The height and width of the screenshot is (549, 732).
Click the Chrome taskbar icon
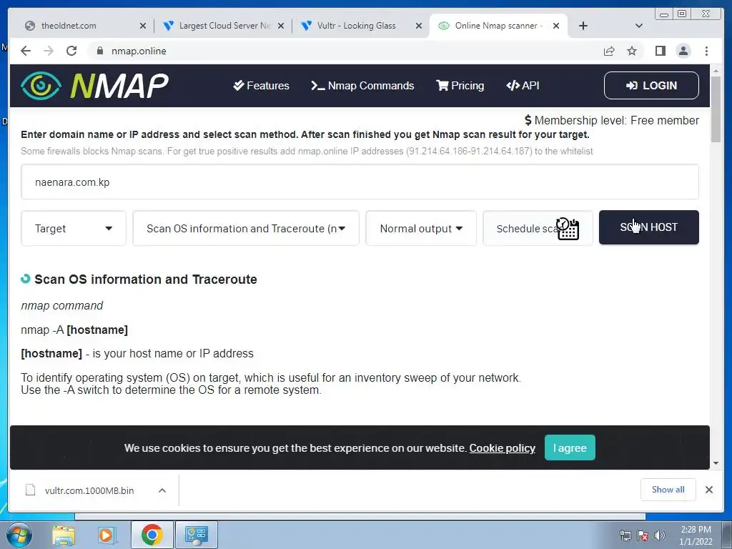(152, 535)
